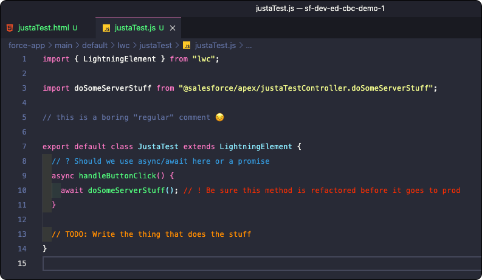Screen dimensions: 482x280
Task: Click the sad emoji in the line 5 comment
Action: point(220,117)
